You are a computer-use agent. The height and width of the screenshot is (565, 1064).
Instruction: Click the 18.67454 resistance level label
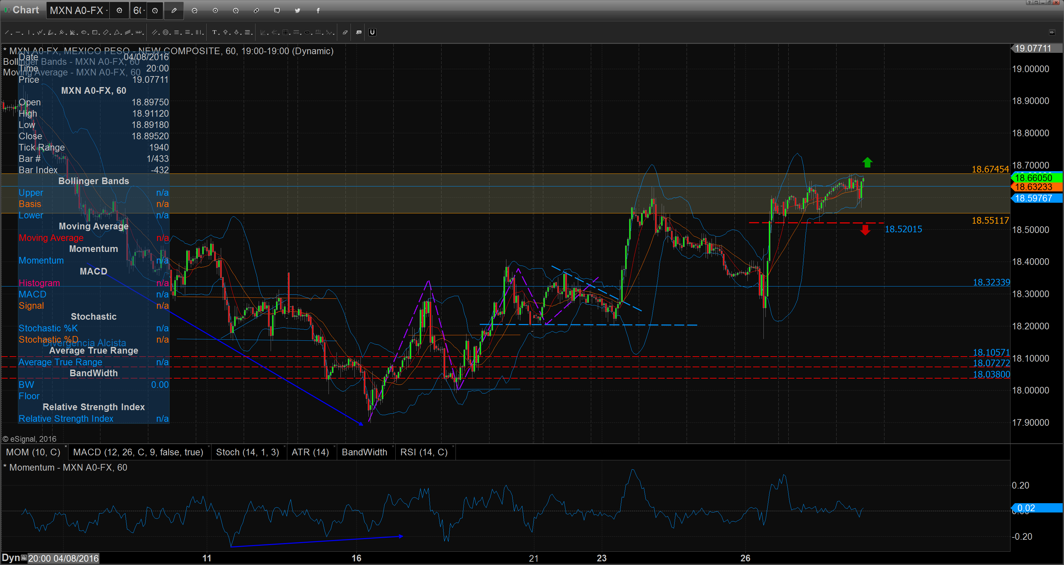pos(990,169)
